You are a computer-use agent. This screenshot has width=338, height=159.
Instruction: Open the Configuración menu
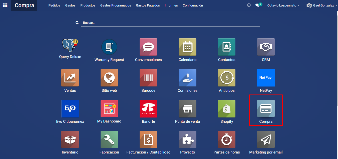[193, 5]
